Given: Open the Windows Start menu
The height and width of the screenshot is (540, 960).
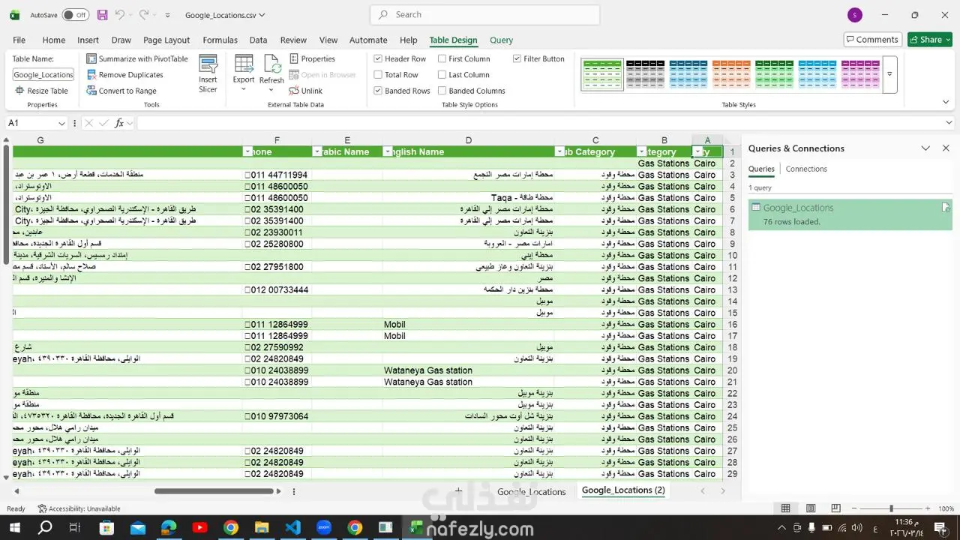Looking at the screenshot, I should (x=14, y=528).
